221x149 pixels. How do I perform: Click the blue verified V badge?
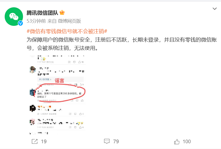click(x=20, y=23)
